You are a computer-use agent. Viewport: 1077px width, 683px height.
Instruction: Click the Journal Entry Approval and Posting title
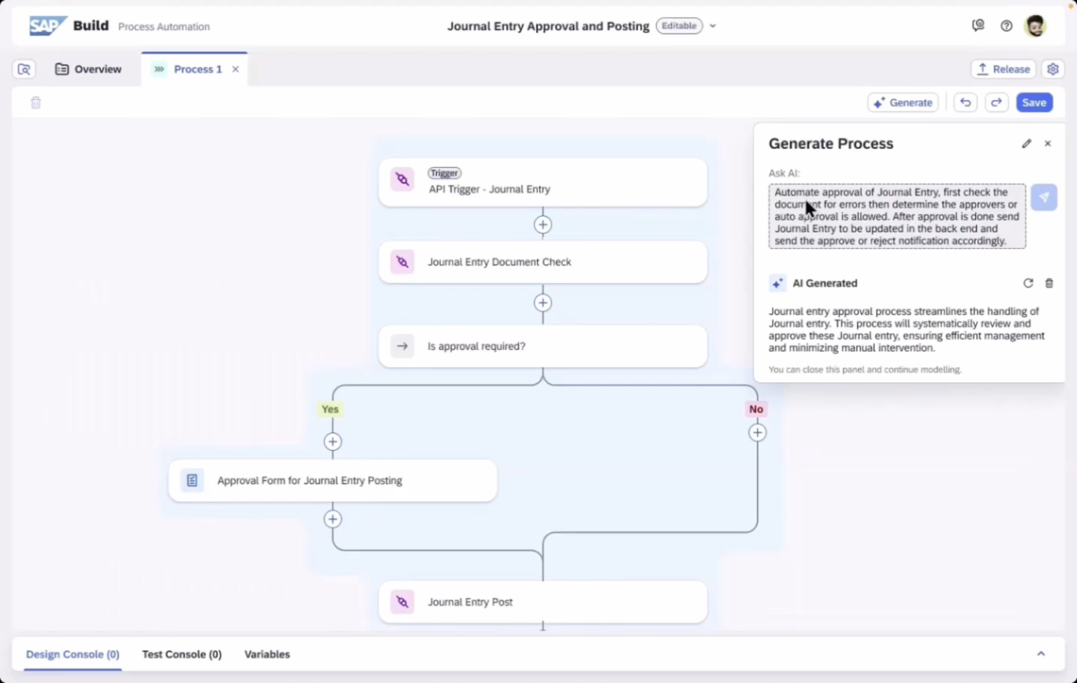pos(548,26)
